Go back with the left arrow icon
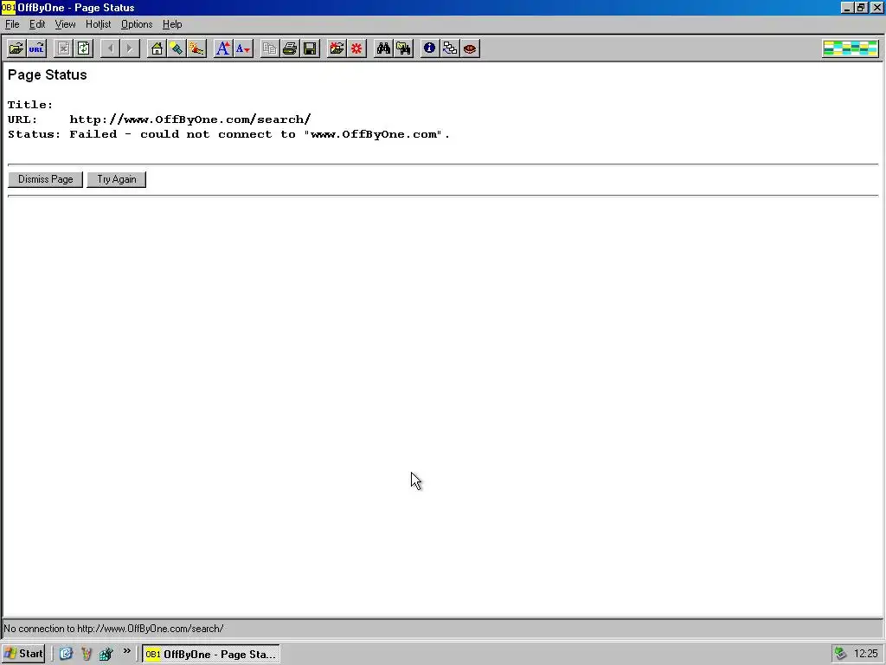The image size is (886, 665). 110,48
